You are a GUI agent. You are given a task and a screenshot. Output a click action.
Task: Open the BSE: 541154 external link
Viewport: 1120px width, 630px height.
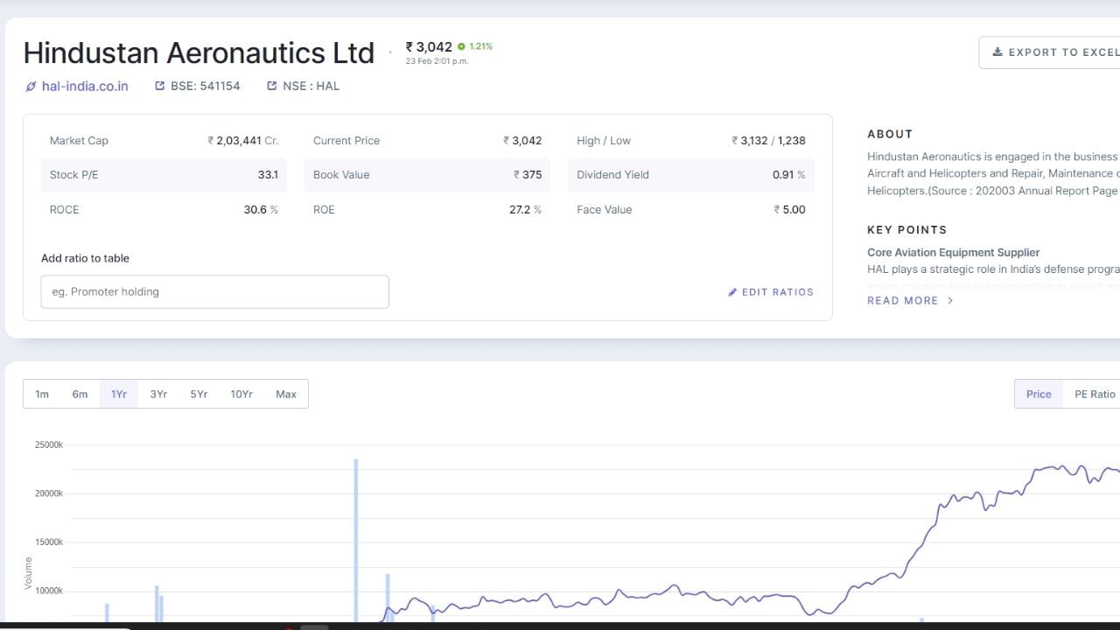(x=197, y=86)
